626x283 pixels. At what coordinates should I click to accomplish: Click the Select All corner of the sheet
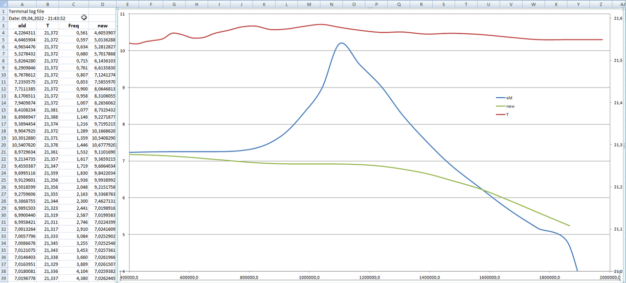pyautogui.click(x=3, y=3)
